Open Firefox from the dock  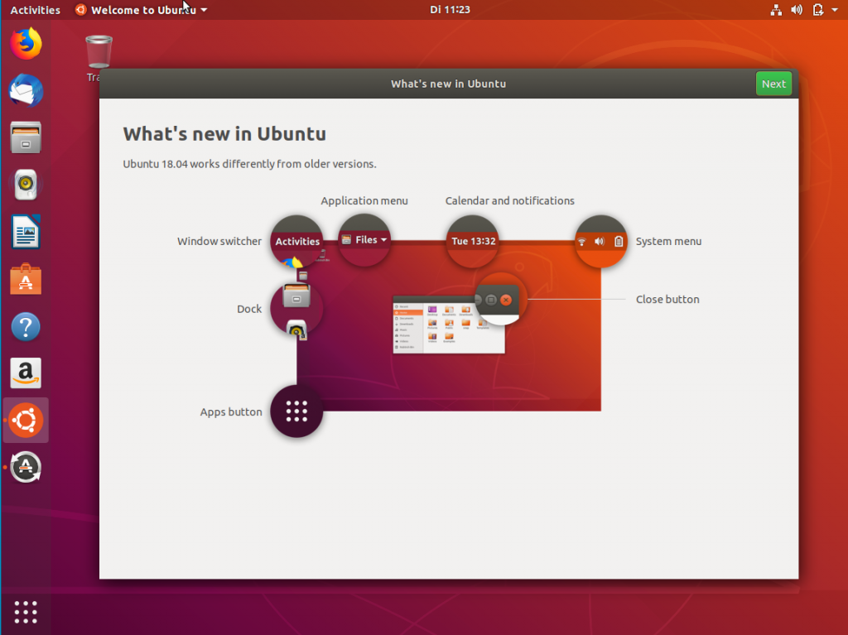(26, 44)
